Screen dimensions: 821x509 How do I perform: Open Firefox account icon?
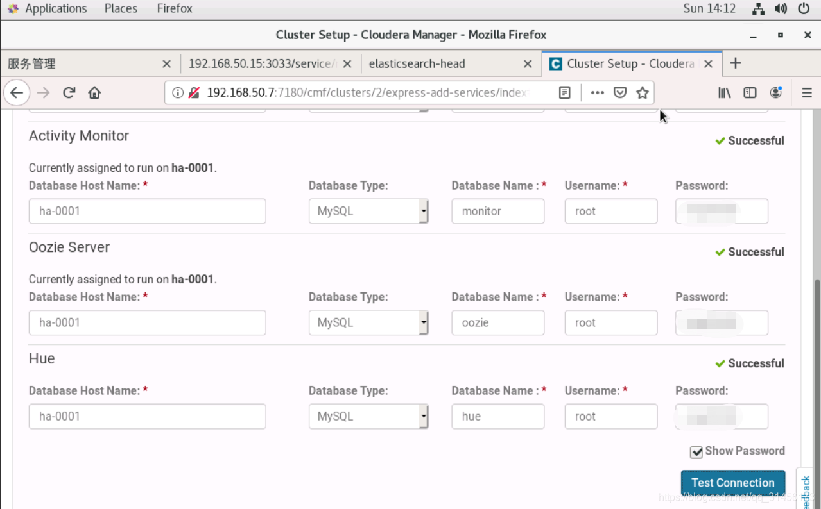776,93
